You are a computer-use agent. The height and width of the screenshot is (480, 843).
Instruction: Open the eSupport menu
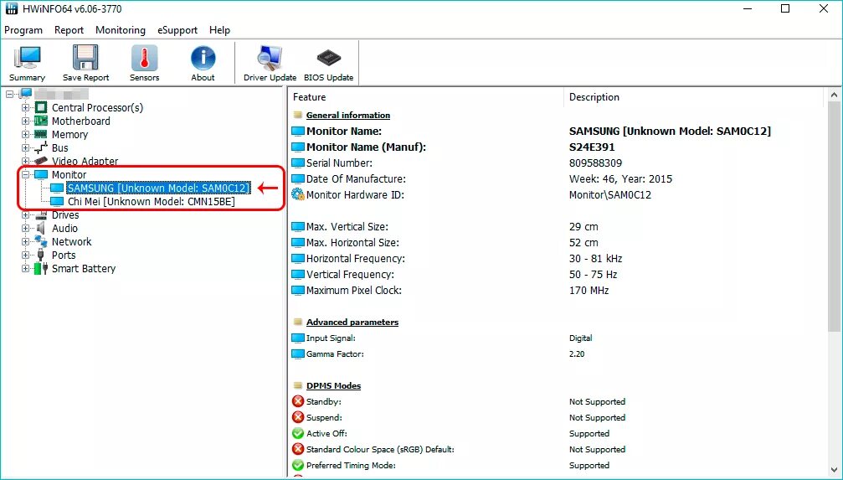tap(177, 30)
